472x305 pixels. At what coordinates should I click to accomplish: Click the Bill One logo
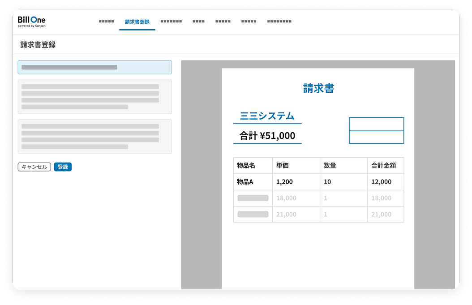tap(31, 21)
